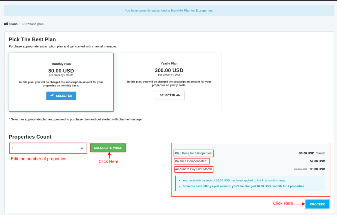Click the SELECTED button on Monthly Plan
This screenshot has width=337, height=215.
click(x=61, y=96)
